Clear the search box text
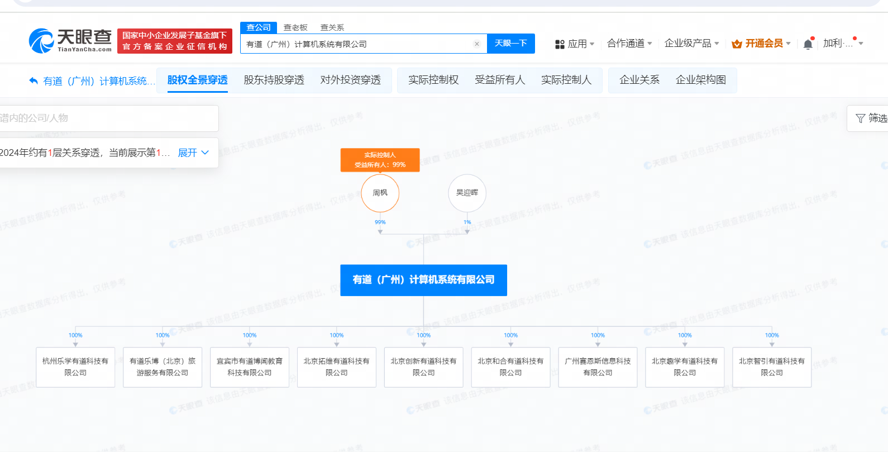 476,44
